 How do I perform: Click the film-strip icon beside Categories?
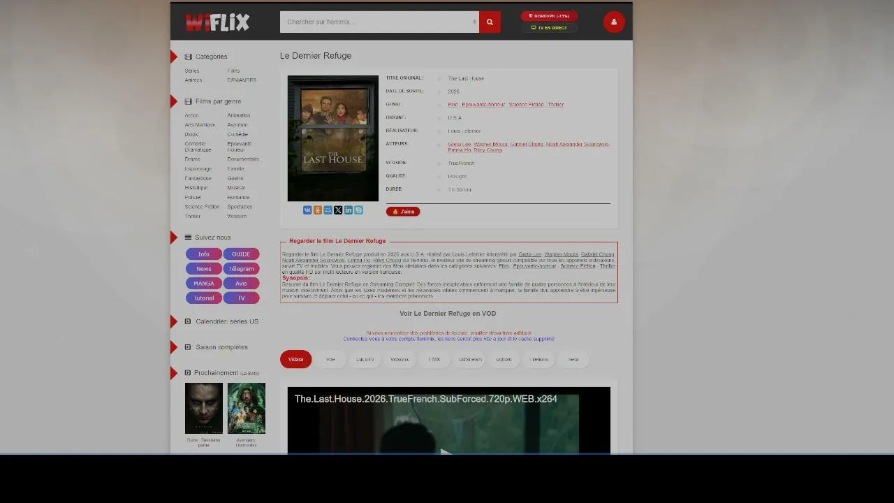point(188,57)
